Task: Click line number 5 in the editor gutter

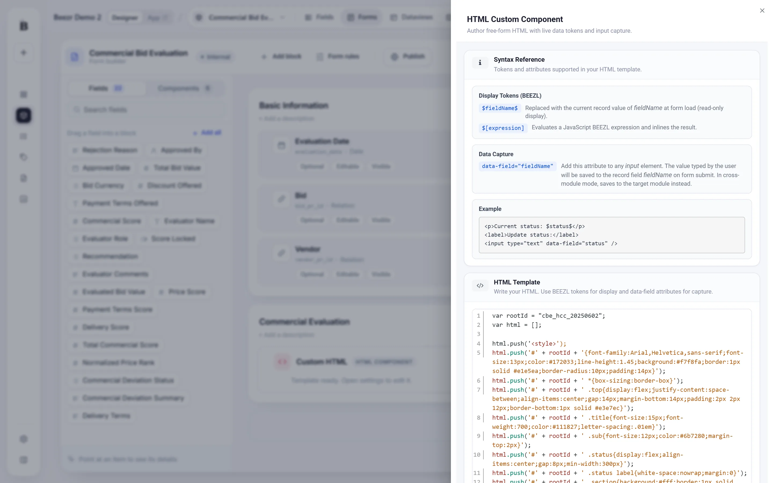Action: pyautogui.click(x=479, y=353)
